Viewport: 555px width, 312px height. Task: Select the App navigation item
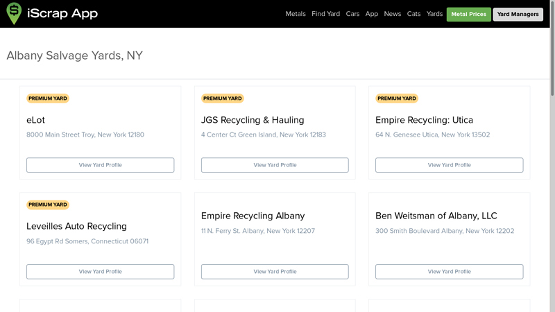coord(372,14)
